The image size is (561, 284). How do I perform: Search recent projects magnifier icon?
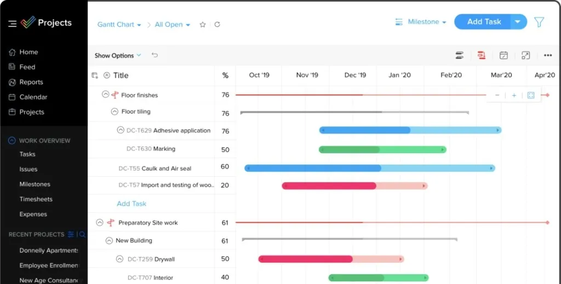(82, 234)
